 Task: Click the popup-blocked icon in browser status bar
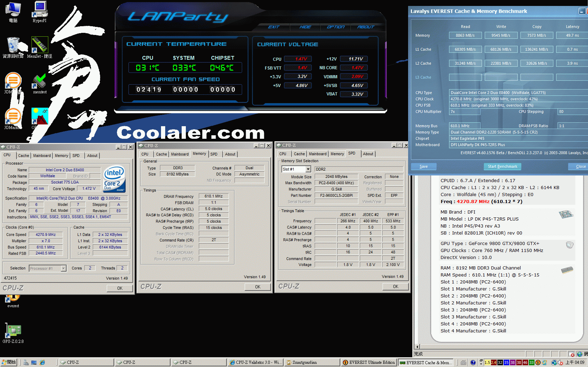point(572,354)
